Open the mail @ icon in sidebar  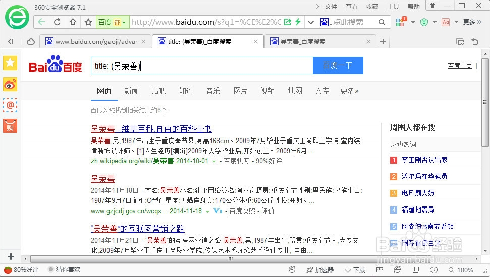pyautogui.click(x=10, y=105)
